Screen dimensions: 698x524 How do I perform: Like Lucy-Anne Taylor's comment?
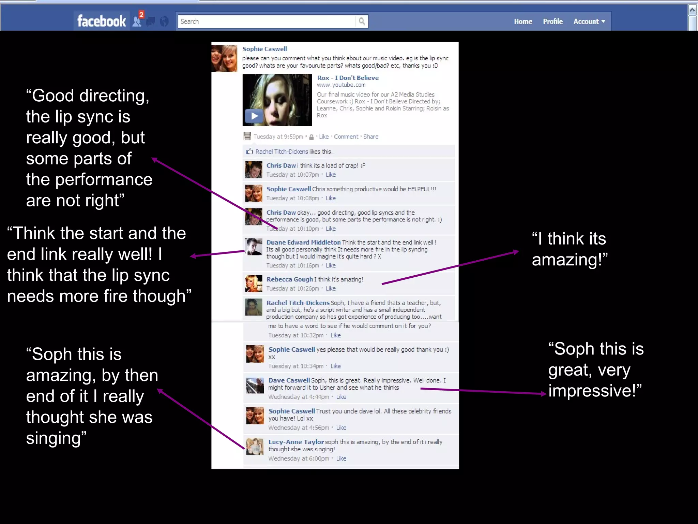tap(341, 458)
